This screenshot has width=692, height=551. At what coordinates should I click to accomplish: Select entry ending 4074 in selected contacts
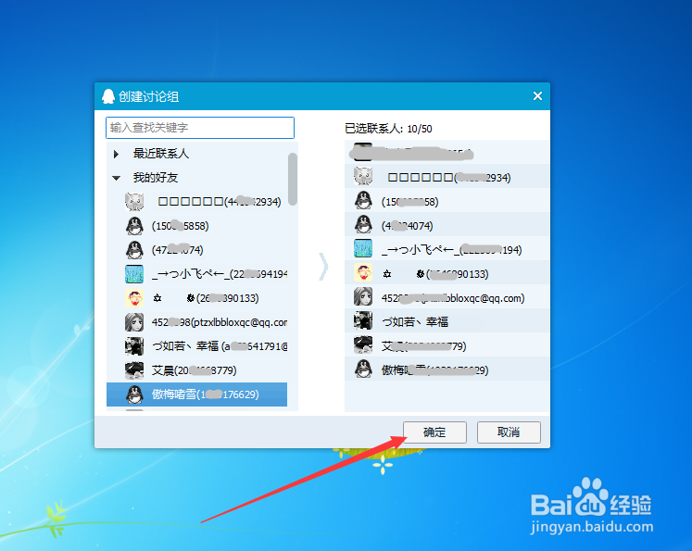click(x=447, y=225)
